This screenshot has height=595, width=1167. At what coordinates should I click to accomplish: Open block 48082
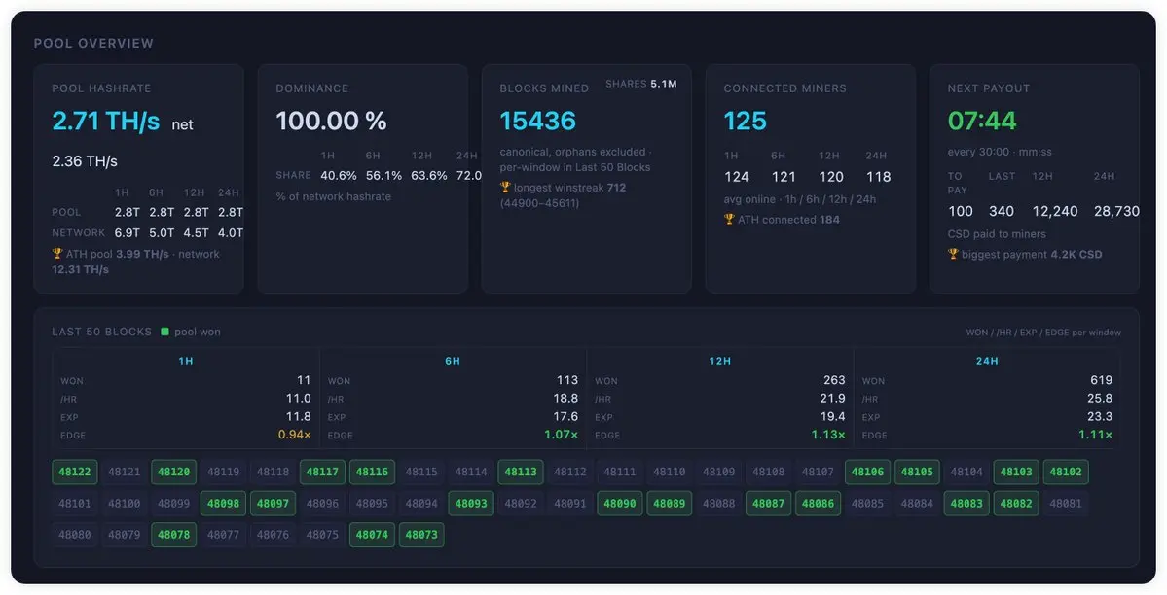click(1016, 504)
